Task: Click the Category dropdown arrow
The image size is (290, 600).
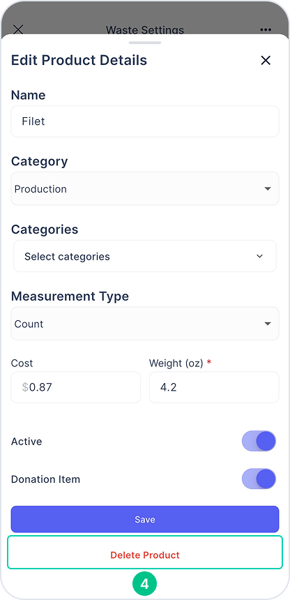Action: (268, 188)
